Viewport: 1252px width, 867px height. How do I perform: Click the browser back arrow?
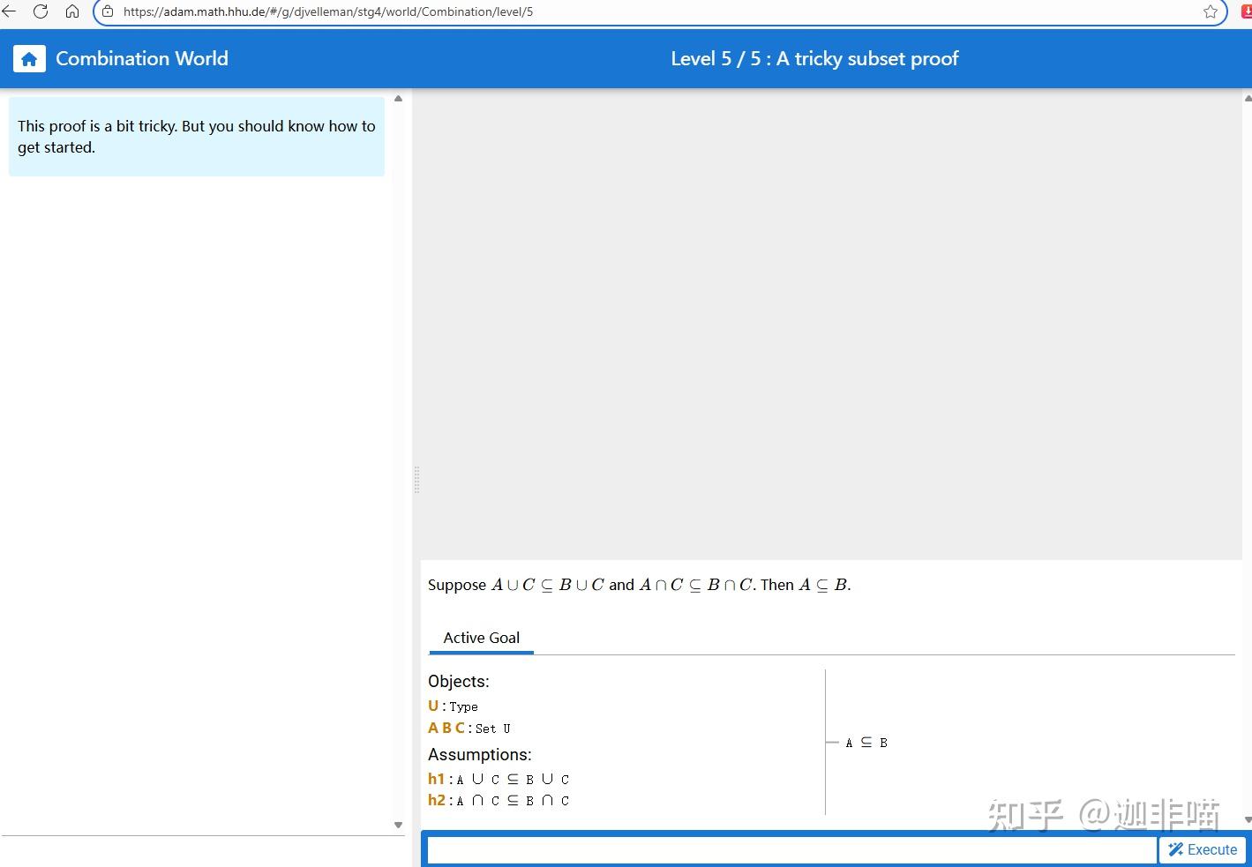pos(11,11)
